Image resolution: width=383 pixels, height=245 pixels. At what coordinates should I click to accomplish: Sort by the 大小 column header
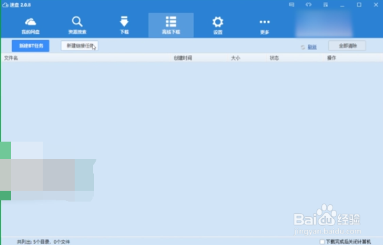tap(236, 58)
